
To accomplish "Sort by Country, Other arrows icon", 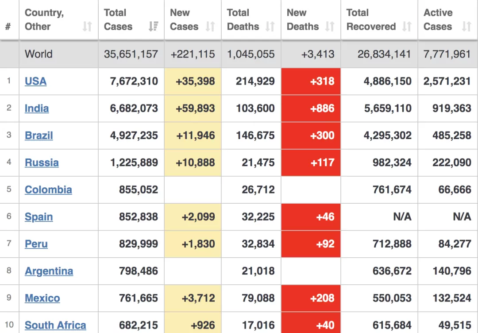I will (x=87, y=27).
